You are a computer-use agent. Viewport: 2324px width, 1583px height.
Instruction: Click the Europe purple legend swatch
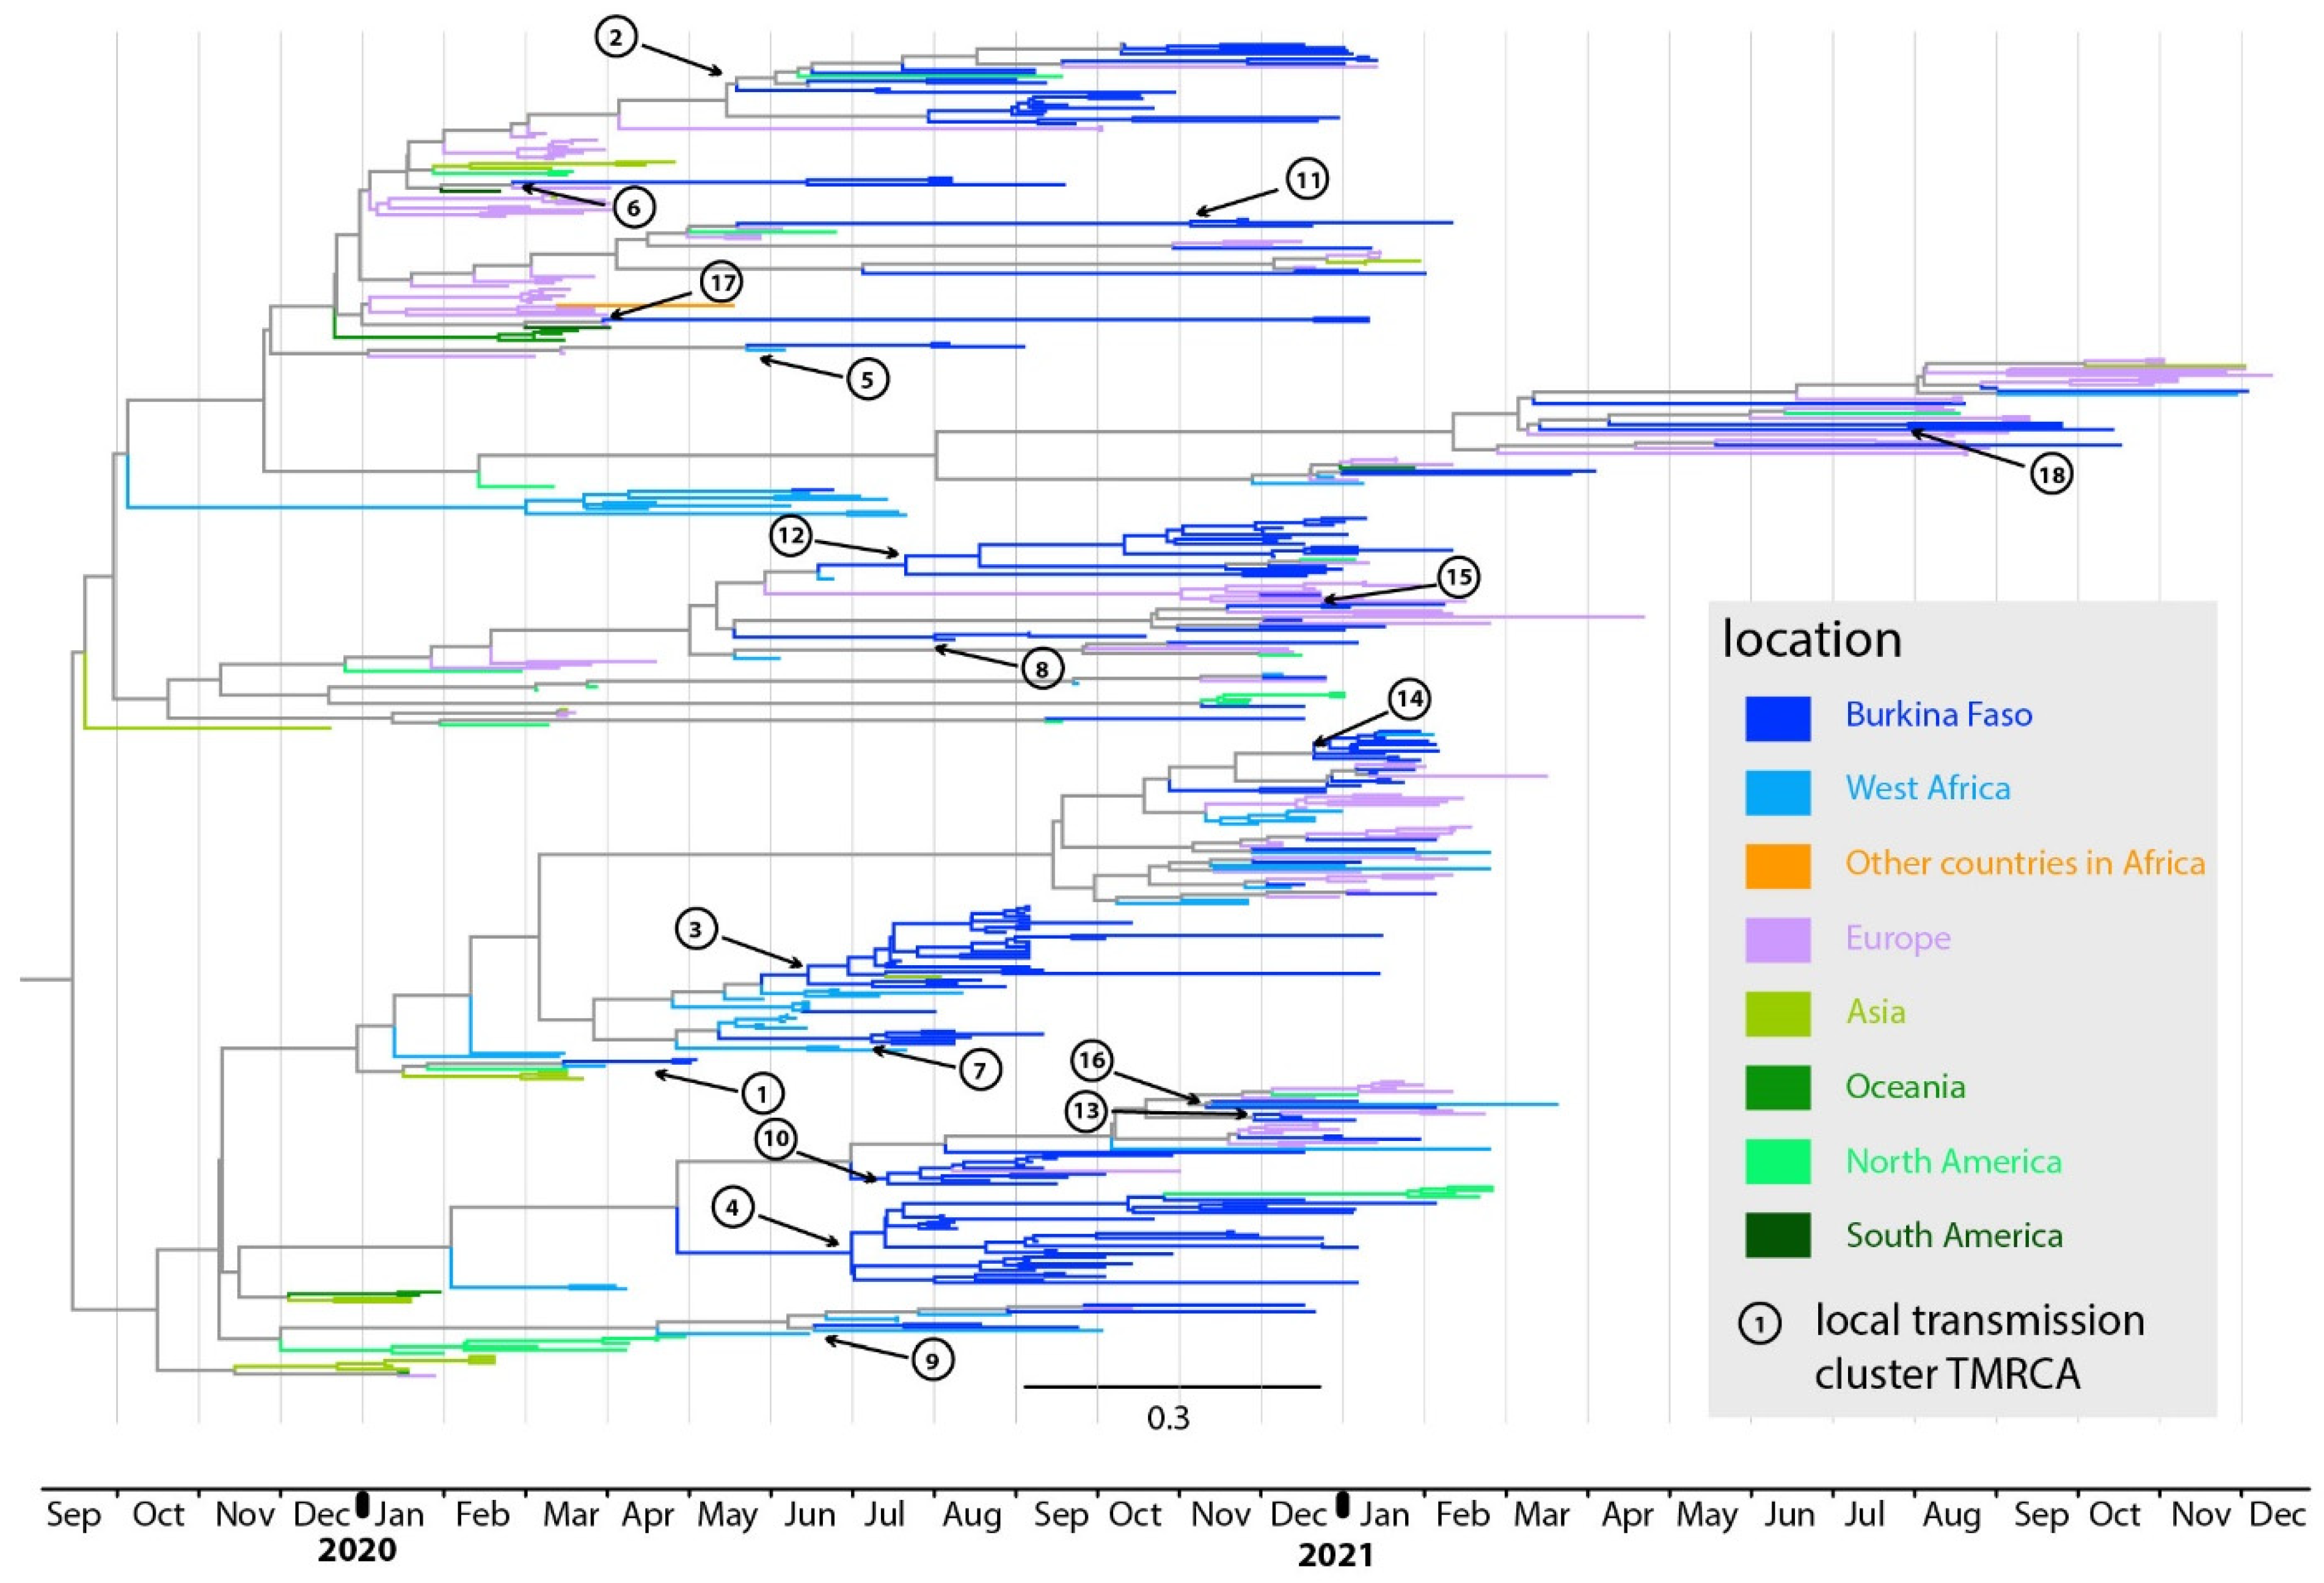[1777, 940]
